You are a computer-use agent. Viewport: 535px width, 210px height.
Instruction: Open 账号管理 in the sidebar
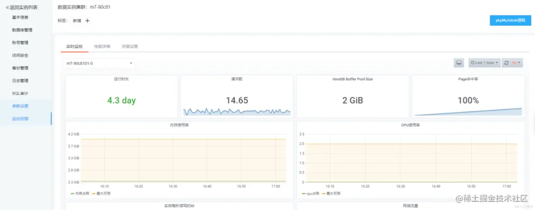tap(20, 43)
